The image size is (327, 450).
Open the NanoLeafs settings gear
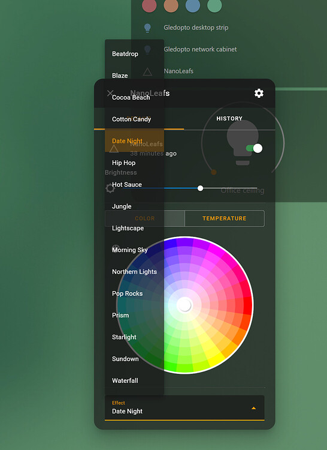(259, 93)
